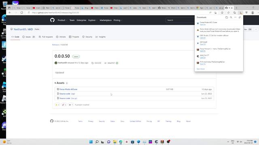Click the Team header link
The image size is (259, 145).
72,20
